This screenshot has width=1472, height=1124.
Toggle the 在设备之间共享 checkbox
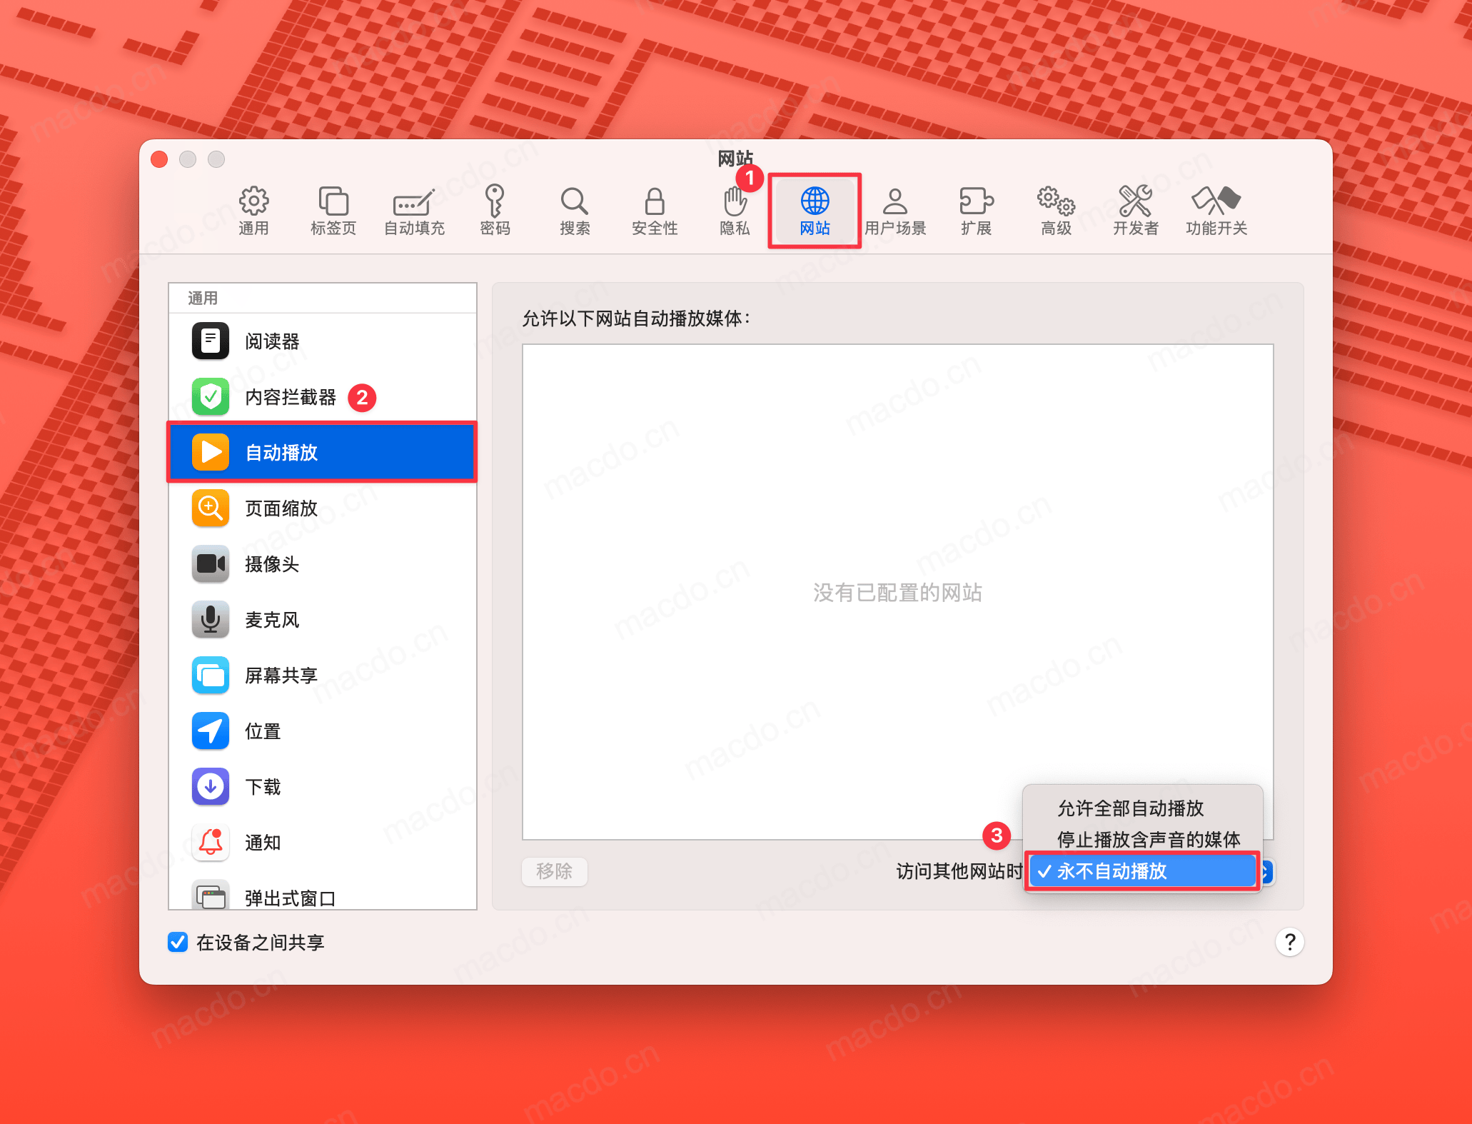(x=178, y=942)
